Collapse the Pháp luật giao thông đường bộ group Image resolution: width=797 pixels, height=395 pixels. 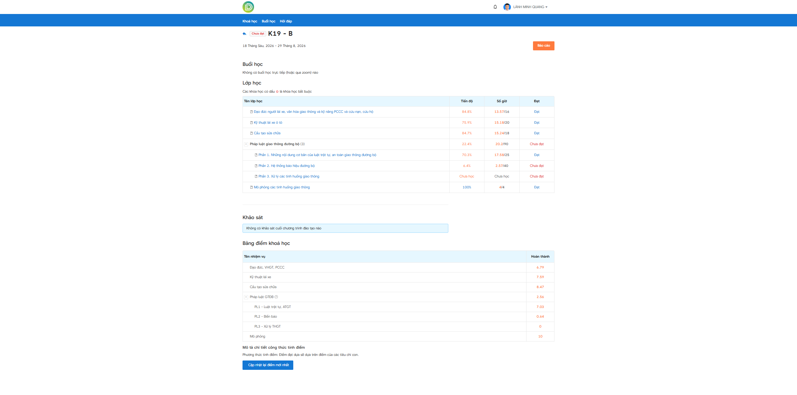(246, 144)
